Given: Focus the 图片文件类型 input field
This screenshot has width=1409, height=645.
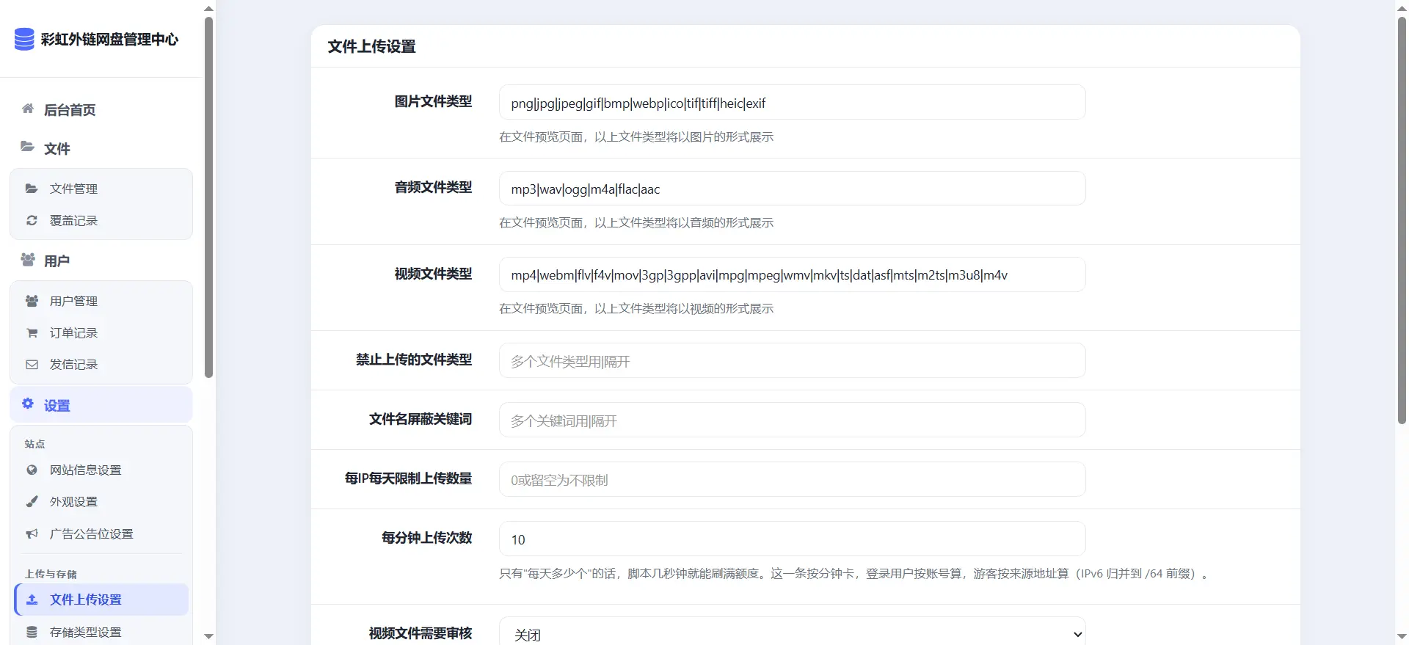Looking at the screenshot, I should click(x=792, y=103).
